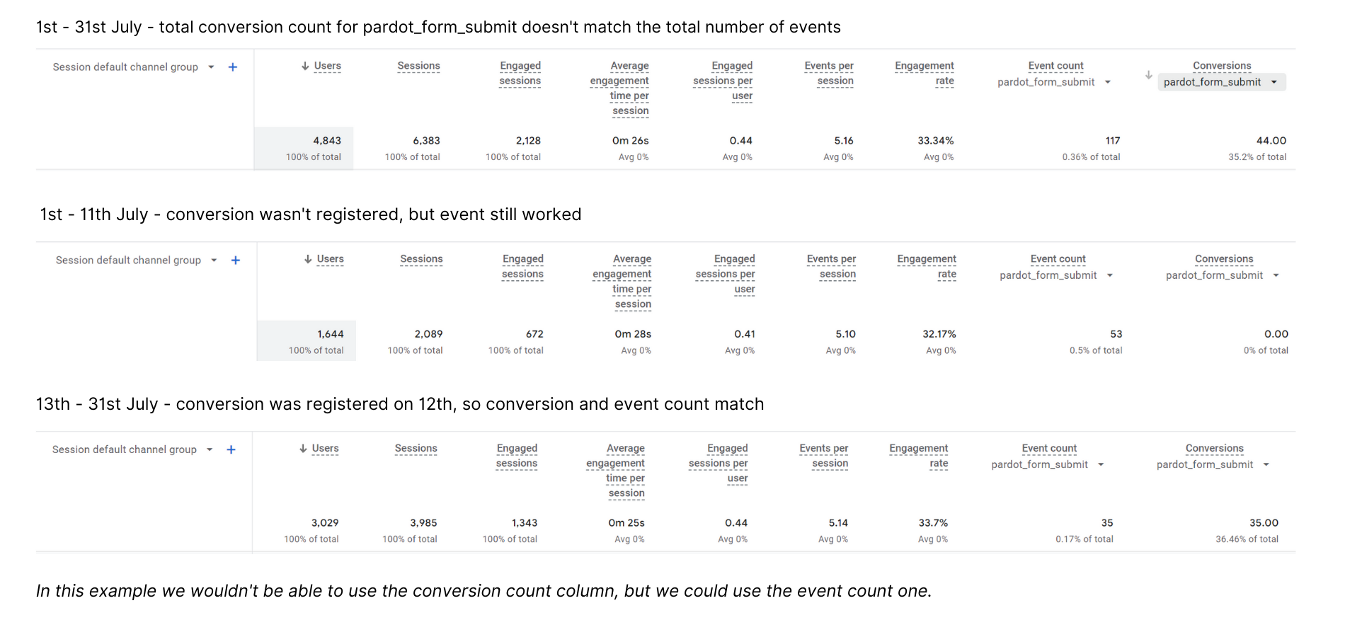Image resolution: width=1345 pixels, height=637 pixels.
Task: Add dimension with plus icon in second table
Action: click(236, 260)
